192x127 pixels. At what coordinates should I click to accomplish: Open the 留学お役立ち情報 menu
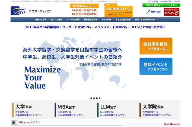[123, 20]
